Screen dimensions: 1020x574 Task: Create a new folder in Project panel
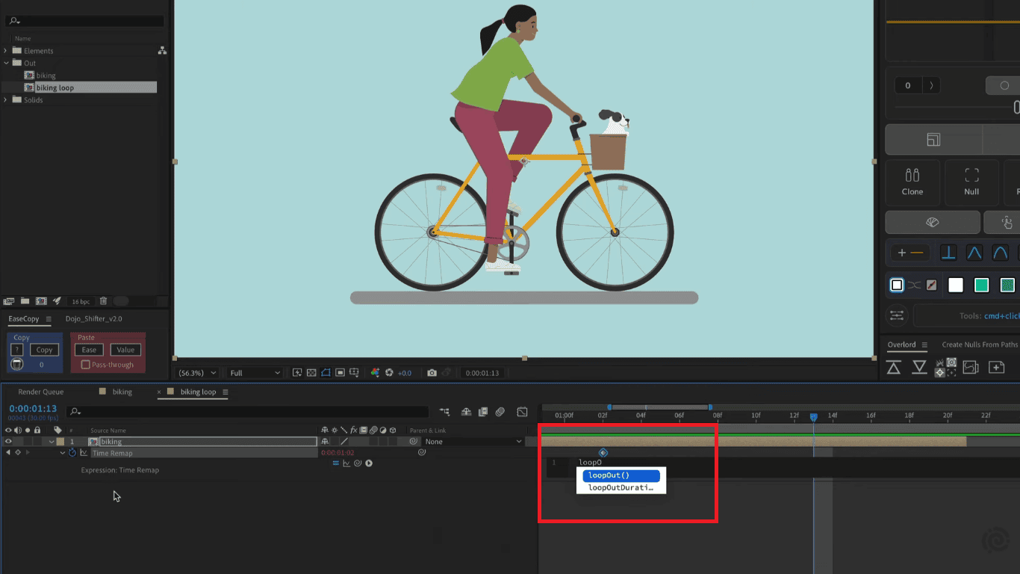[25, 301]
